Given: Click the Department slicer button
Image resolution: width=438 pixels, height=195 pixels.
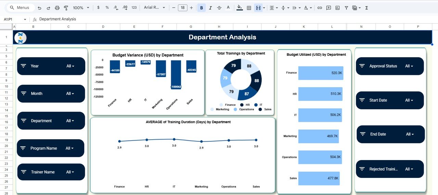Looking at the screenshot, I should click(51, 121).
